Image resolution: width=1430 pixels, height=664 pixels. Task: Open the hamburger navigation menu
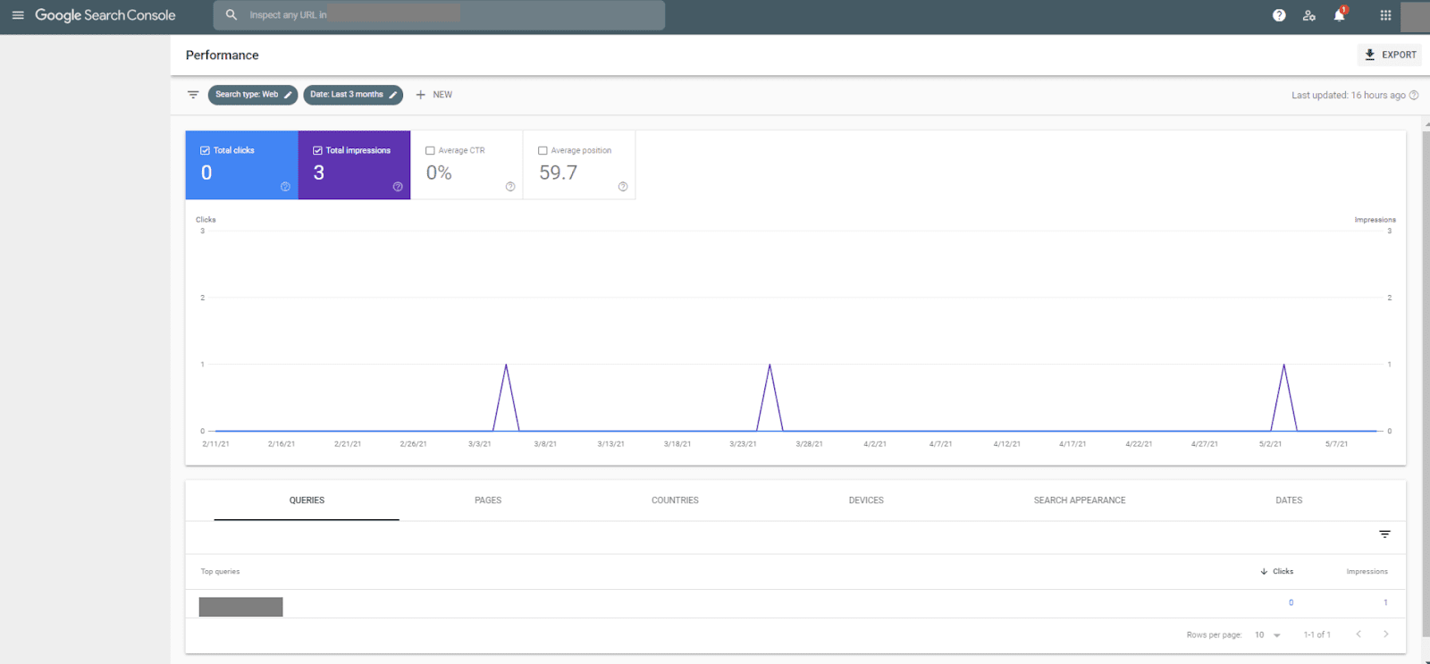(x=18, y=15)
